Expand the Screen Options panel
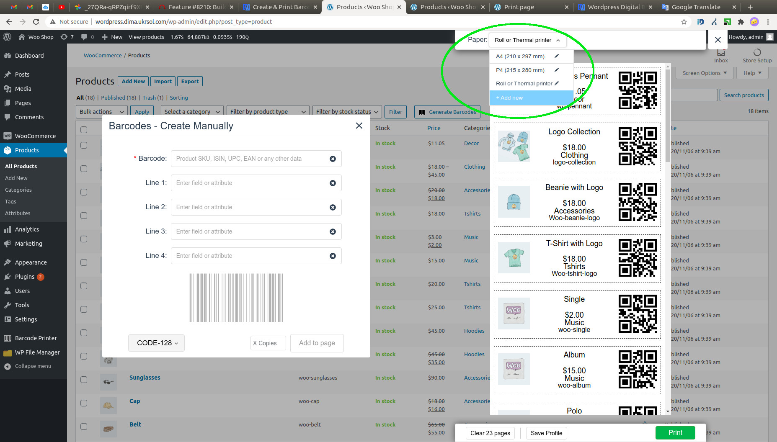 tap(705, 73)
